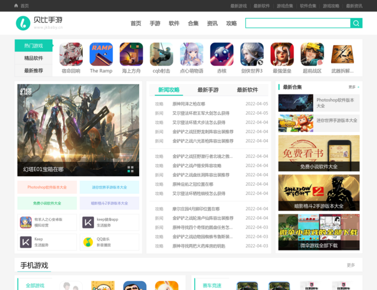Viewport: 377px width, 290px height.
Task: Open article 艾尔登法环牺牲细枝怎么获得
Action: pyautogui.click(x=199, y=194)
